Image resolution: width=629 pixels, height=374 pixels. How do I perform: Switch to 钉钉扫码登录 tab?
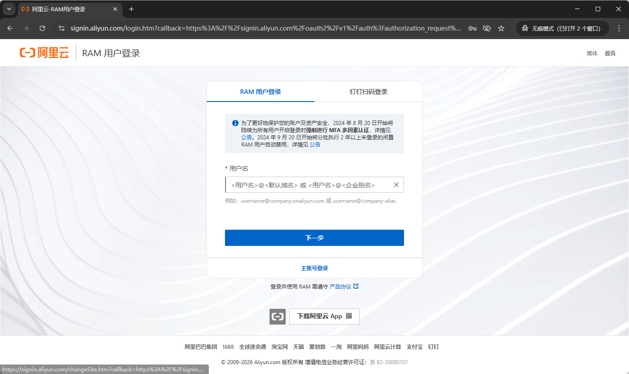coord(368,92)
